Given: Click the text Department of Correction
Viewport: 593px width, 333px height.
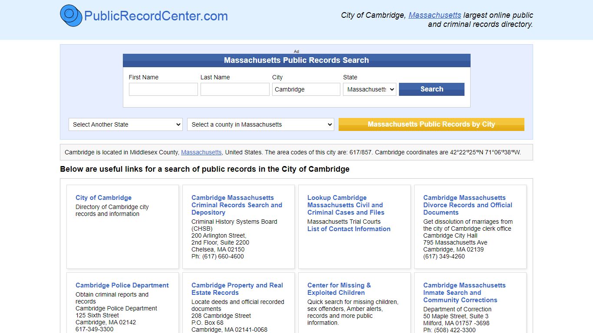Looking at the screenshot, I should 458,309.
